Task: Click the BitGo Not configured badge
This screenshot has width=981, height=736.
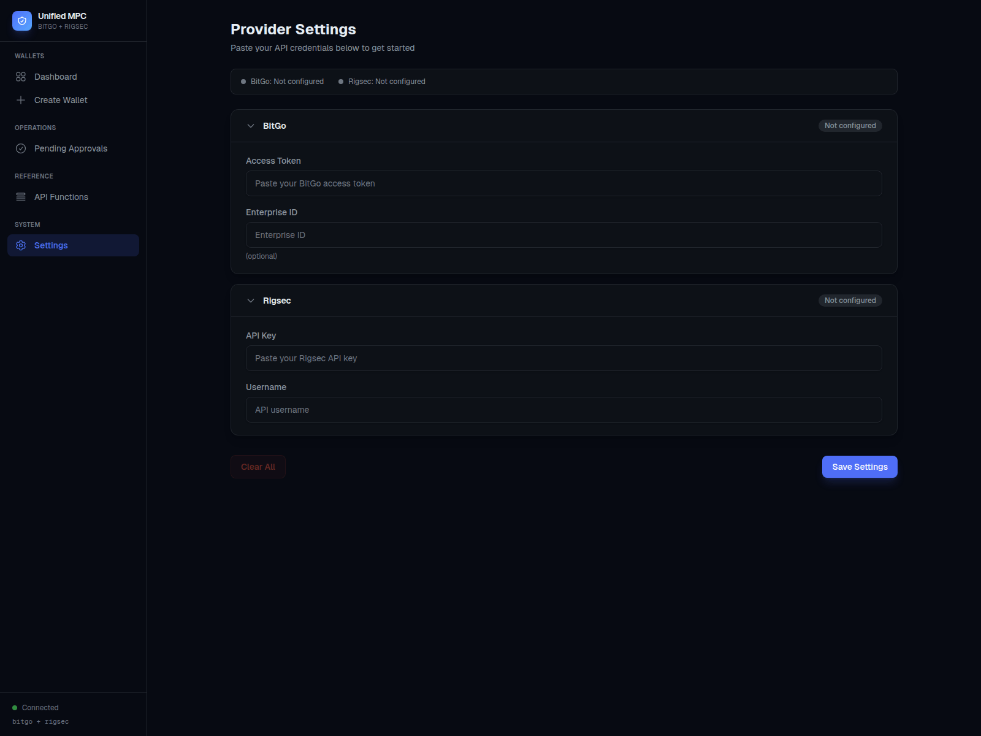Action: coord(850,125)
